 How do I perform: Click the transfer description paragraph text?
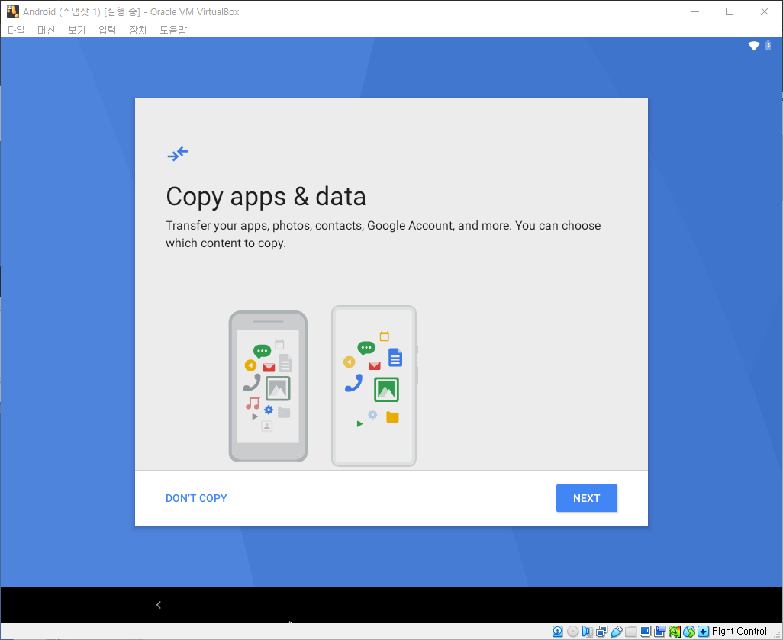[x=383, y=234]
